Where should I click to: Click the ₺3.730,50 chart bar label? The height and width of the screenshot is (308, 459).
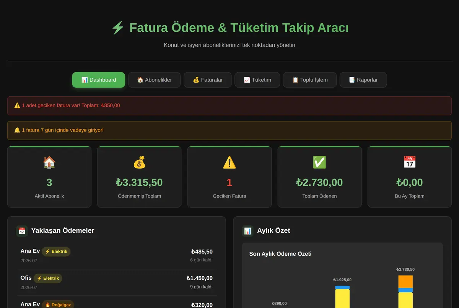click(x=405, y=269)
